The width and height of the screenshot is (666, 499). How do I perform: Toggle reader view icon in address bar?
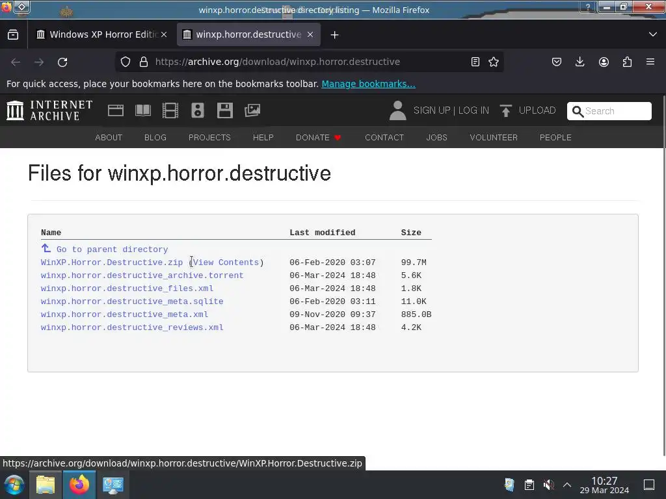tap(475, 62)
